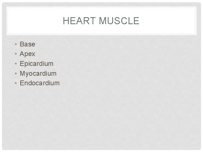
Task: Click the Epicardium list item
Action: tap(36, 64)
